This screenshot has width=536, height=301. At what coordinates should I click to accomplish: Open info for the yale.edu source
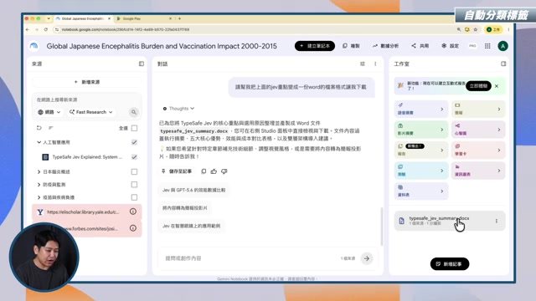click(x=133, y=212)
